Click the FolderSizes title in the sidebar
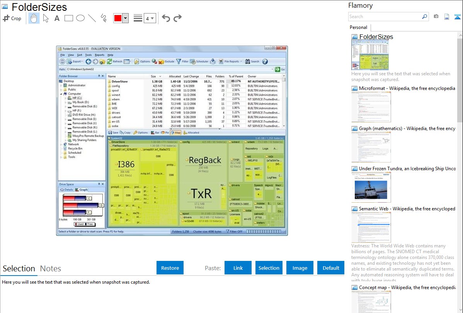This screenshot has height=313, width=463. click(376, 37)
